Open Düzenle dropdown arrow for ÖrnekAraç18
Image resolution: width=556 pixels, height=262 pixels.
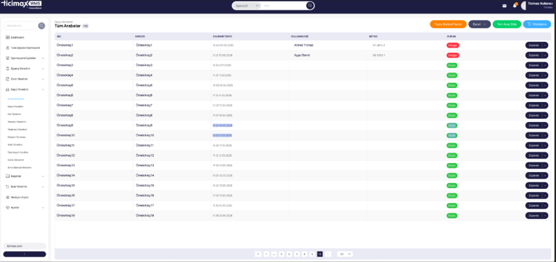(x=545, y=215)
